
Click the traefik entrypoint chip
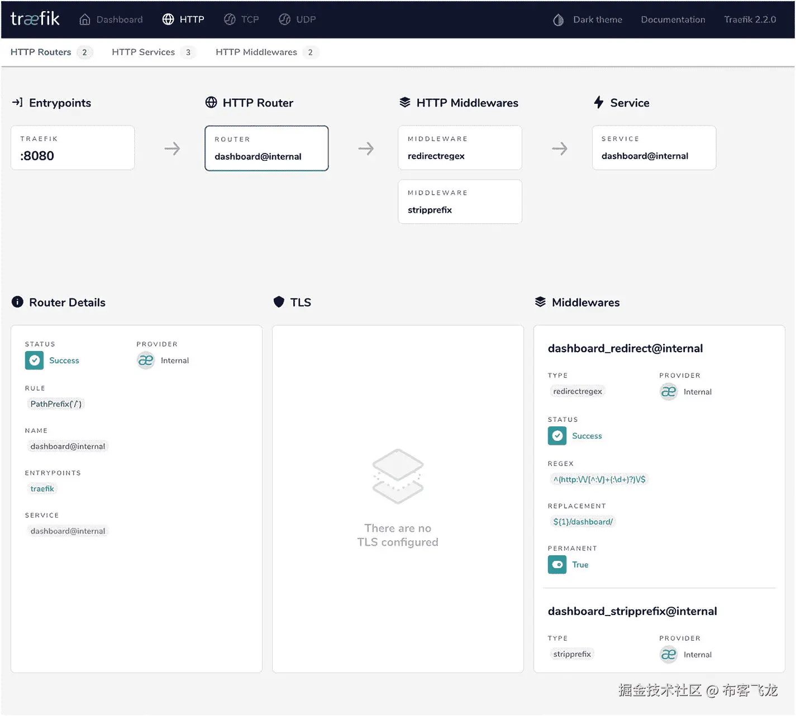(x=42, y=489)
